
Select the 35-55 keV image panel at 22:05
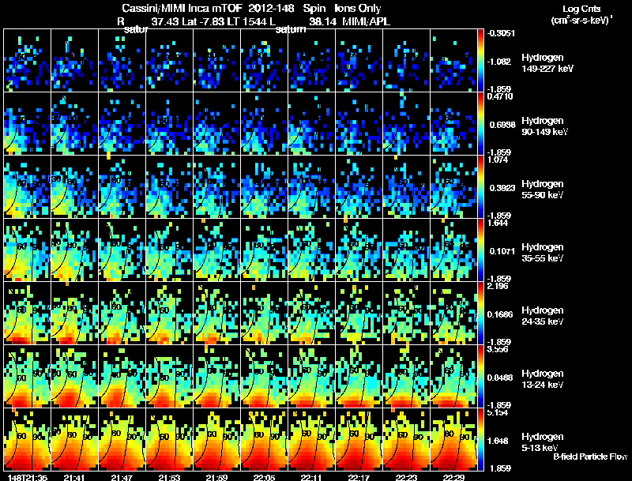point(264,250)
